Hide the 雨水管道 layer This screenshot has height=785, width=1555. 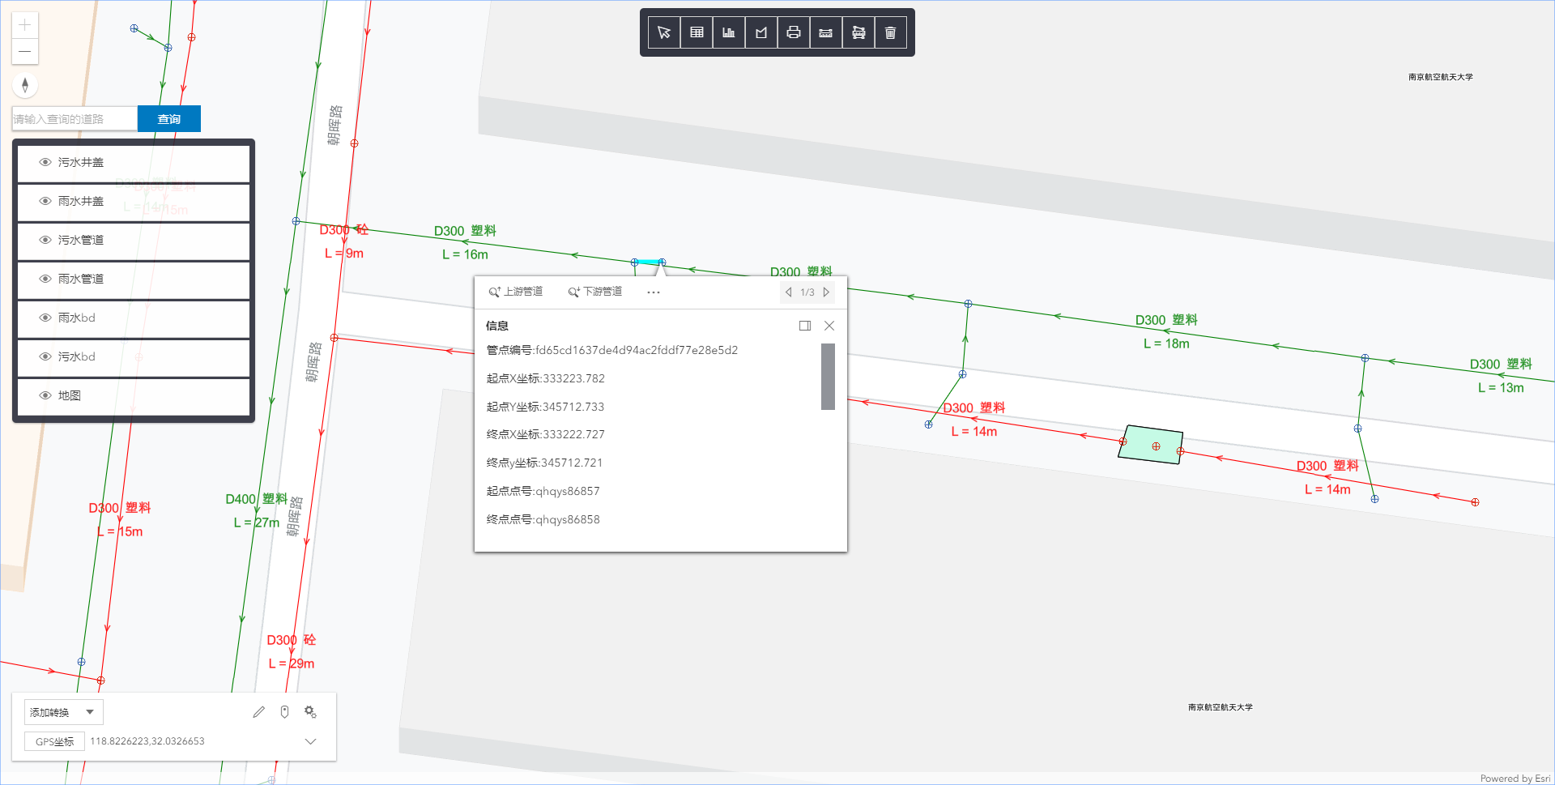click(x=45, y=279)
